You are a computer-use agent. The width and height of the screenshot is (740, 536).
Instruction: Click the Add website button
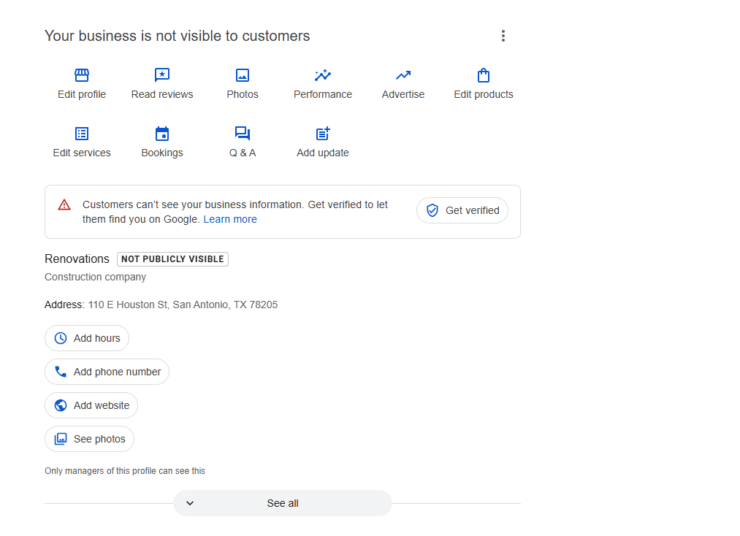[x=91, y=405]
